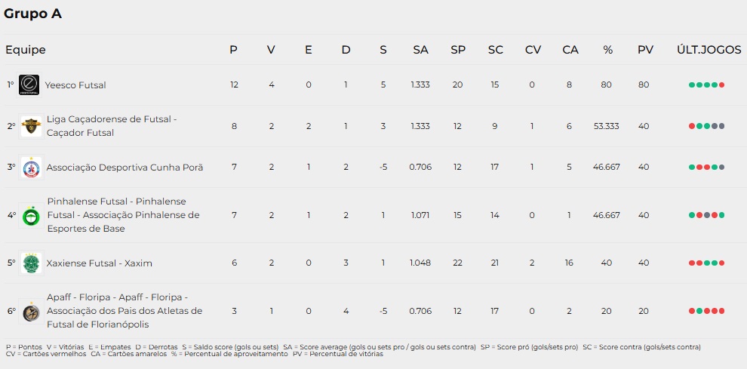
Task: Open Associação Desportiva Cunha Porã link
Action: pos(124,168)
